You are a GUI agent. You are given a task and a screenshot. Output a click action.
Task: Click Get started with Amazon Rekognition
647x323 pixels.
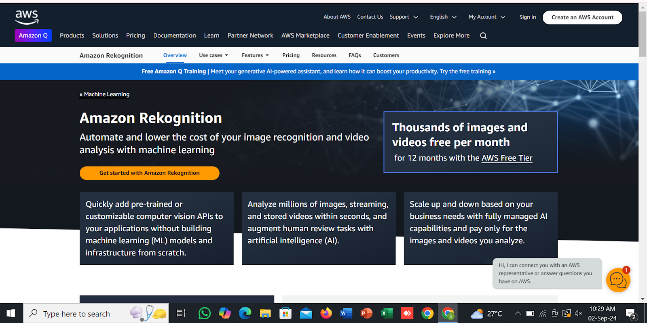(x=150, y=173)
